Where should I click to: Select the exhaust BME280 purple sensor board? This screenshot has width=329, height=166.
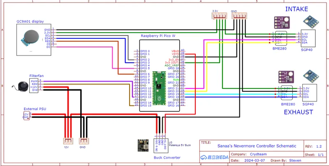(286, 77)
